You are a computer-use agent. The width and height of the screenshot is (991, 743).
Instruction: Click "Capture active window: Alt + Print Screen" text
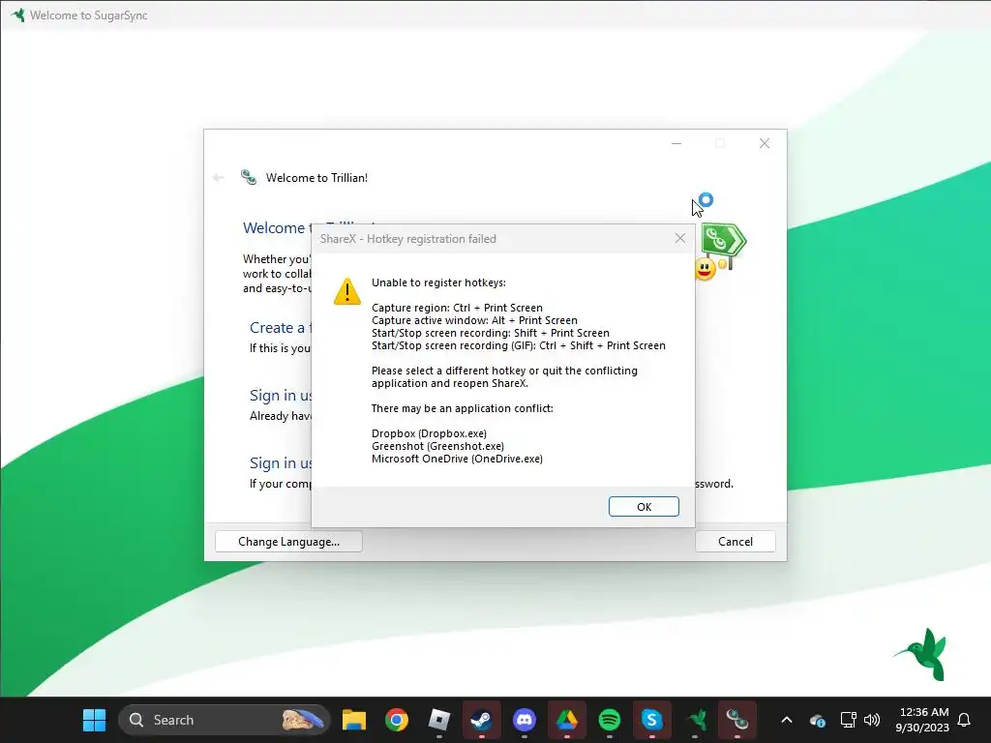click(474, 320)
